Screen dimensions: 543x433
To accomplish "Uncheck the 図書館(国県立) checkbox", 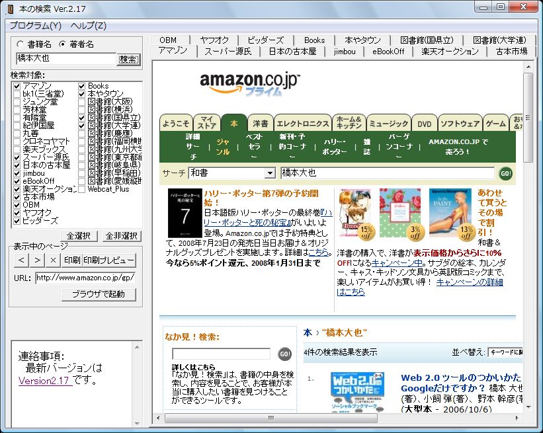I will pos(81,118).
